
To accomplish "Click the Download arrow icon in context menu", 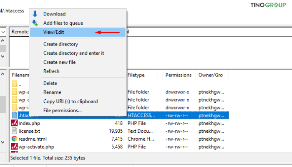I will point(35,14).
